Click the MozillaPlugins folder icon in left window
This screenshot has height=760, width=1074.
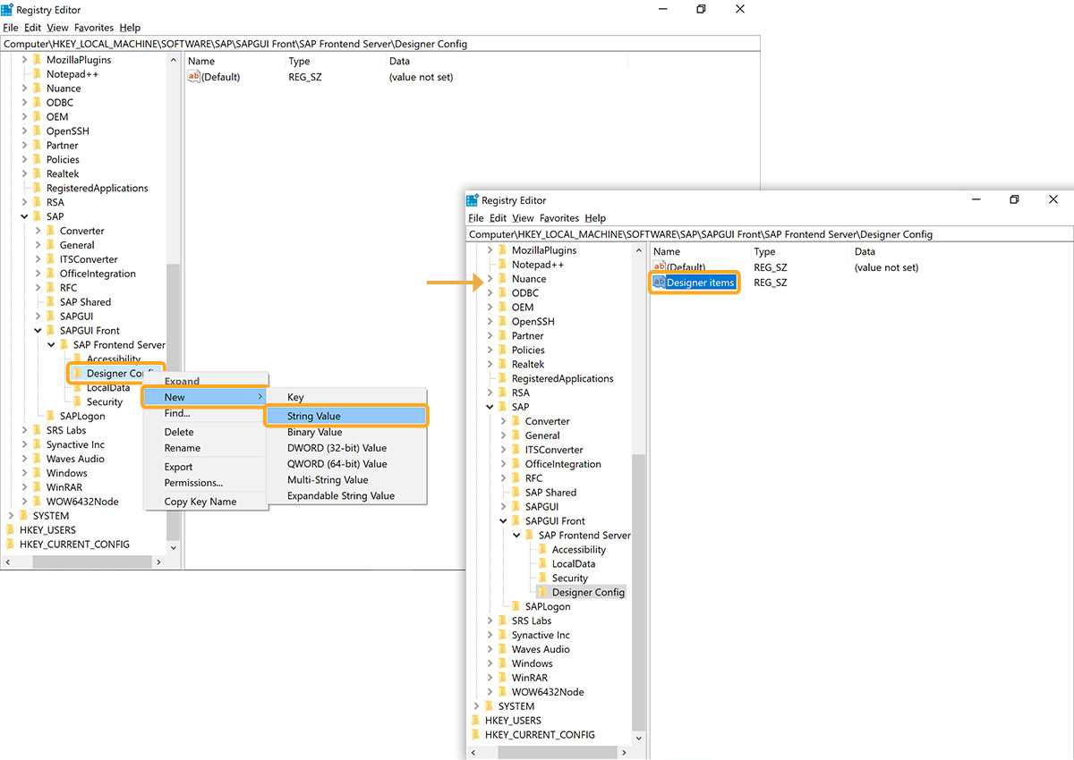pos(38,60)
